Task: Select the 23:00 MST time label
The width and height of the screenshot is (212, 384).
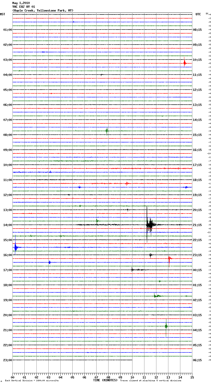Action: [x=7, y=360]
